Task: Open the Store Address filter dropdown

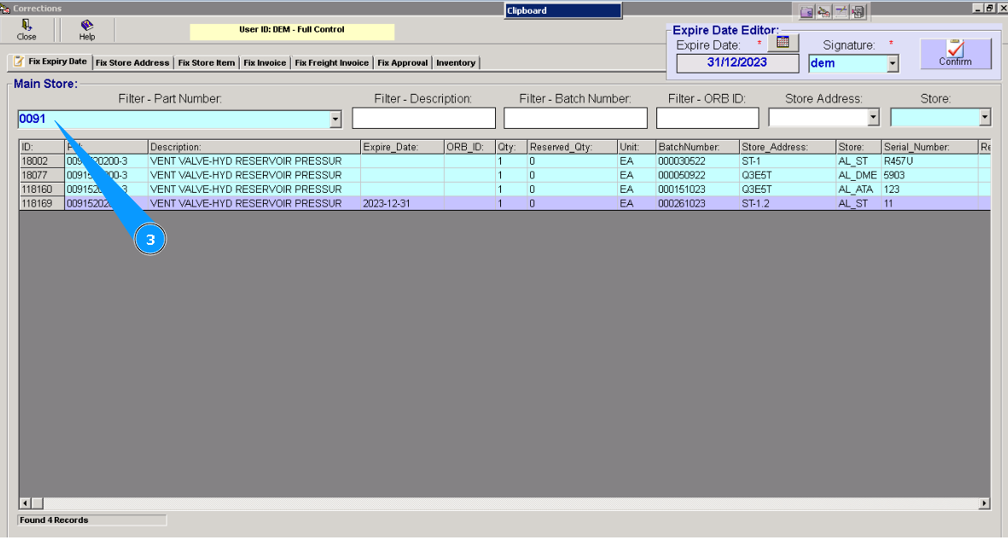Action: (872, 117)
